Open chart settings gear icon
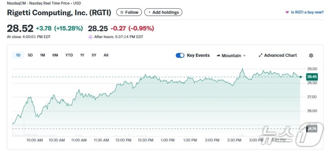The image size is (328, 151). [311, 55]
